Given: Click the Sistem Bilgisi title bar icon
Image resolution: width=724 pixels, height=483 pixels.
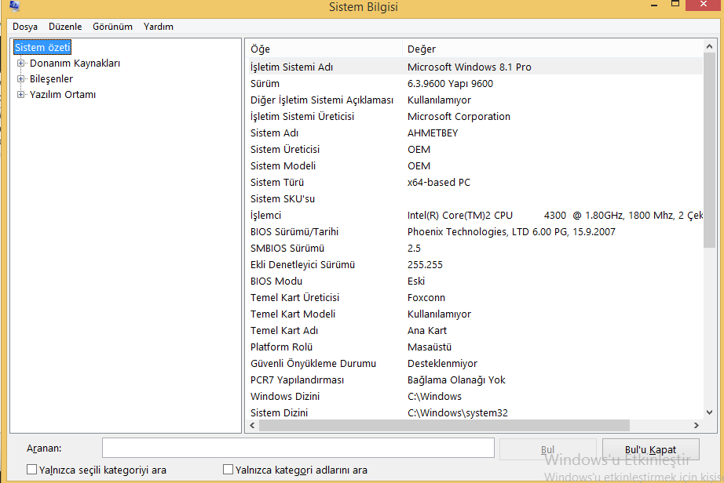Looking at the screenshot, I should point(14,6).
